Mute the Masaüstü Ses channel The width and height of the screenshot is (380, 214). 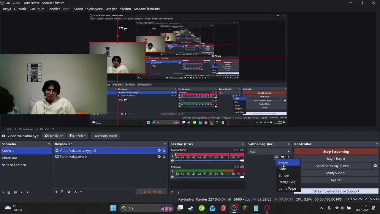(173, 160)
